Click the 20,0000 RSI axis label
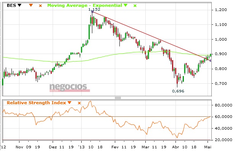Viewport: 235px width, 151px height. pos(223,140)
